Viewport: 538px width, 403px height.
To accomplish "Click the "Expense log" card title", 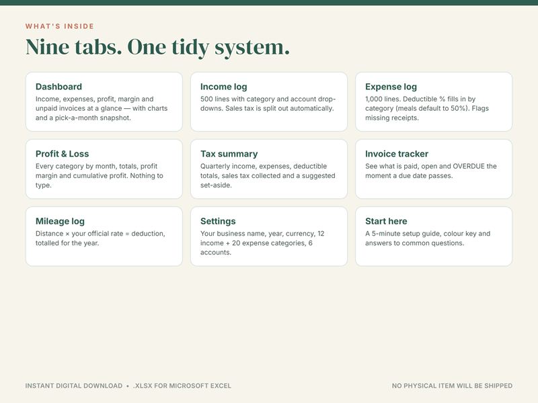I will [391, 87].
